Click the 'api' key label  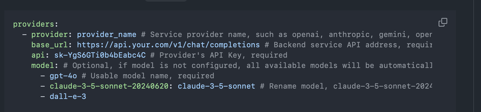click(x=38, y=55)
